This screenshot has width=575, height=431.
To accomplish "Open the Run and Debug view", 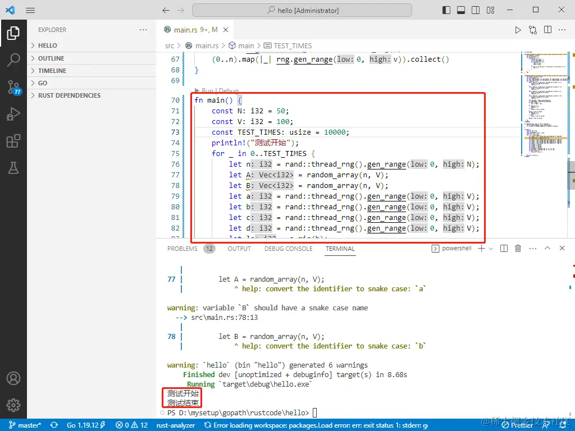I will (x=13, y=114).
